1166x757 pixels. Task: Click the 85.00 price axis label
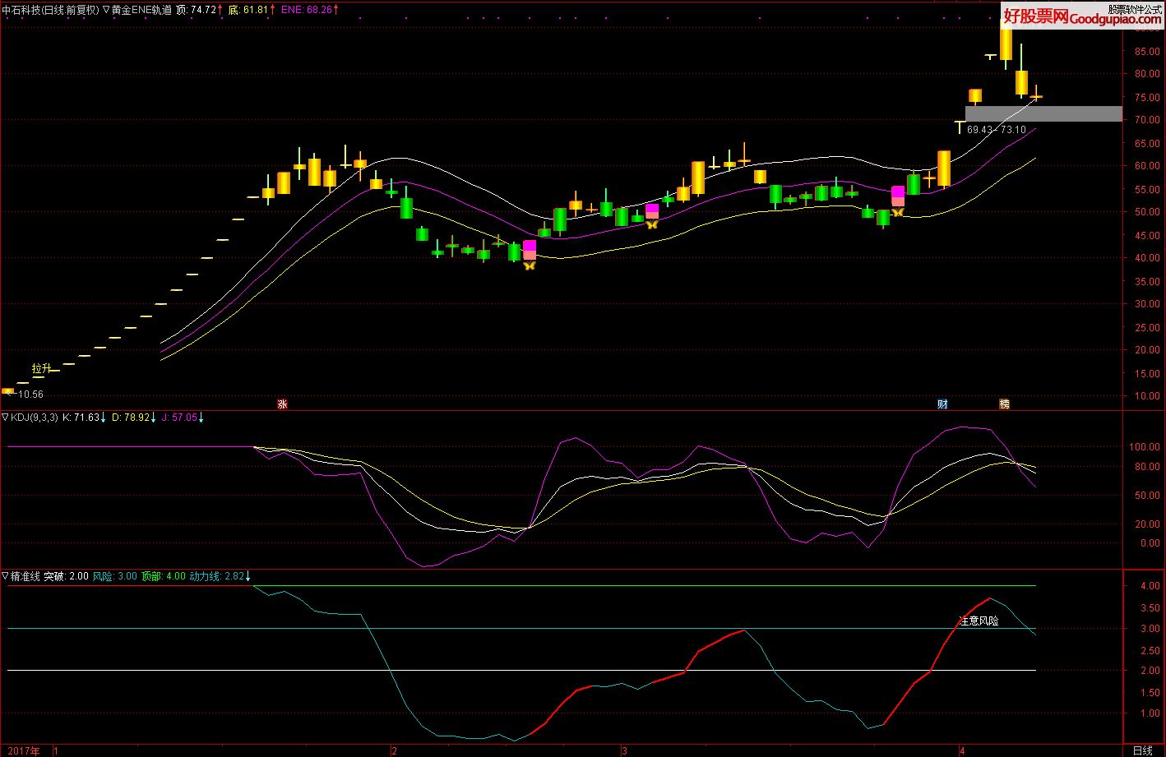click(1146, 51)
